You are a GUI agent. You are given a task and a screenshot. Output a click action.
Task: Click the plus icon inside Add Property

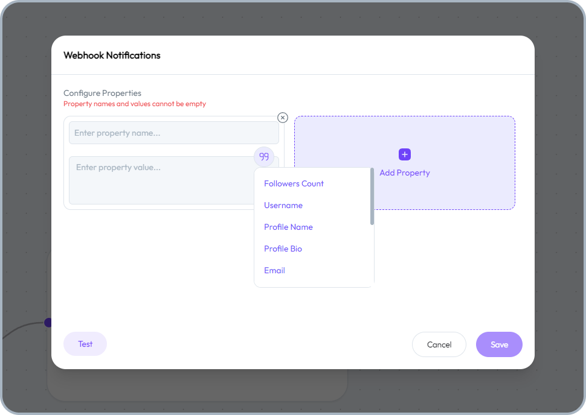point(404,154)
